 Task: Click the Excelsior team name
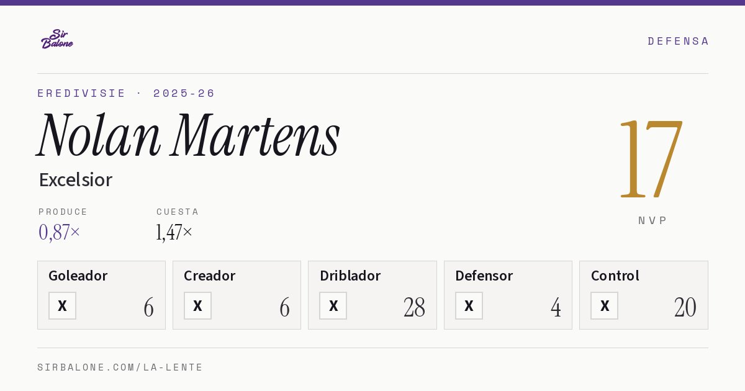(75, 180)
